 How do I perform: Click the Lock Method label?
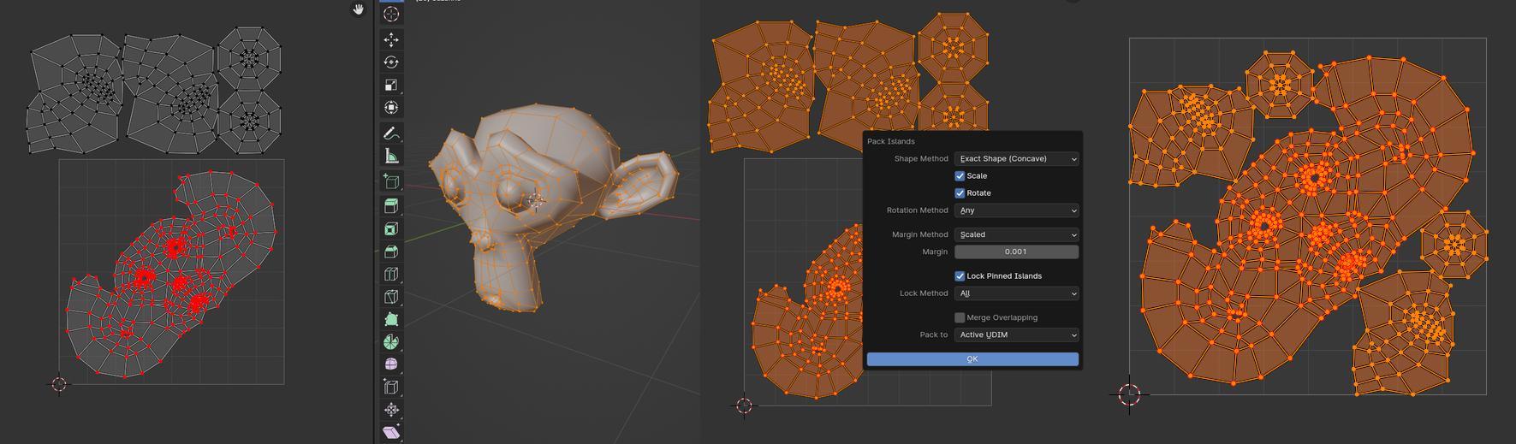point(924,293)
